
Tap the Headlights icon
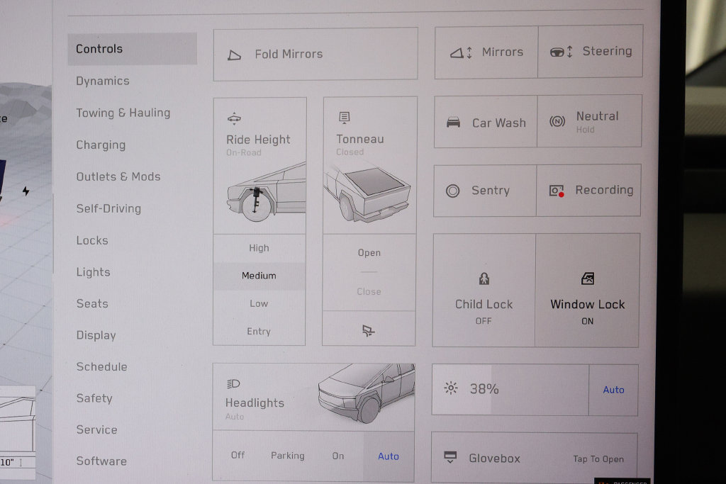point(233,384)
